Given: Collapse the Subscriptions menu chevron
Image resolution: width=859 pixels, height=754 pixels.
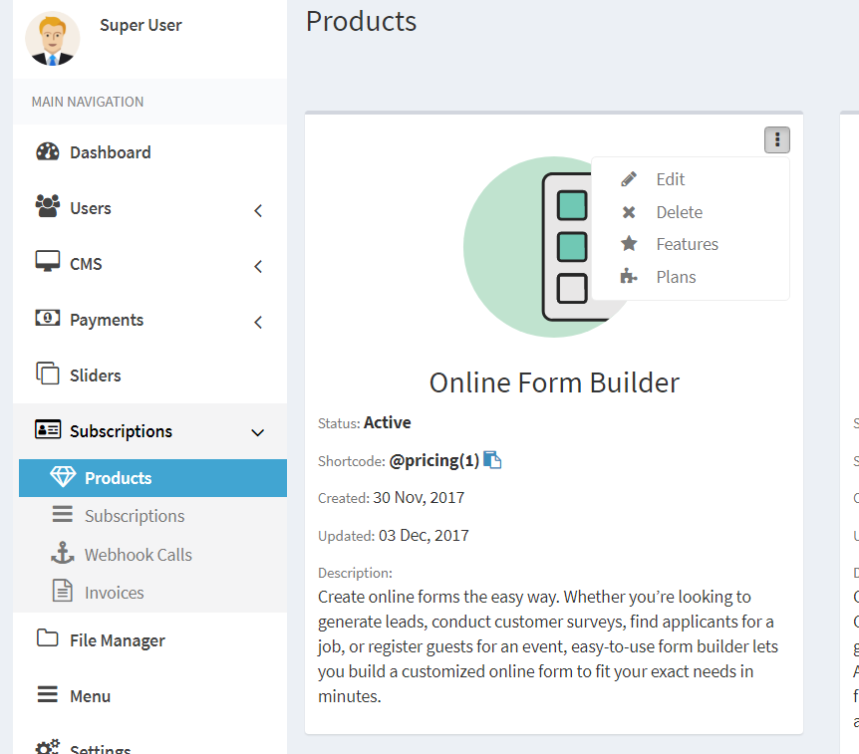Looking at the screenshot, I should pyautogui.click(x=257, y=433).
